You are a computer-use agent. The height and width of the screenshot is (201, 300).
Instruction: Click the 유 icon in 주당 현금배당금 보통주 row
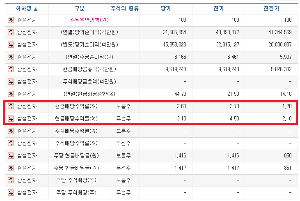(x=11, y=156)
